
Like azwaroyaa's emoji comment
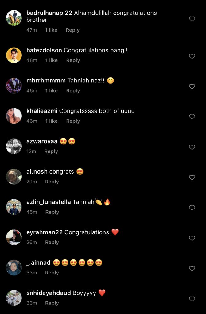(192, 147)
